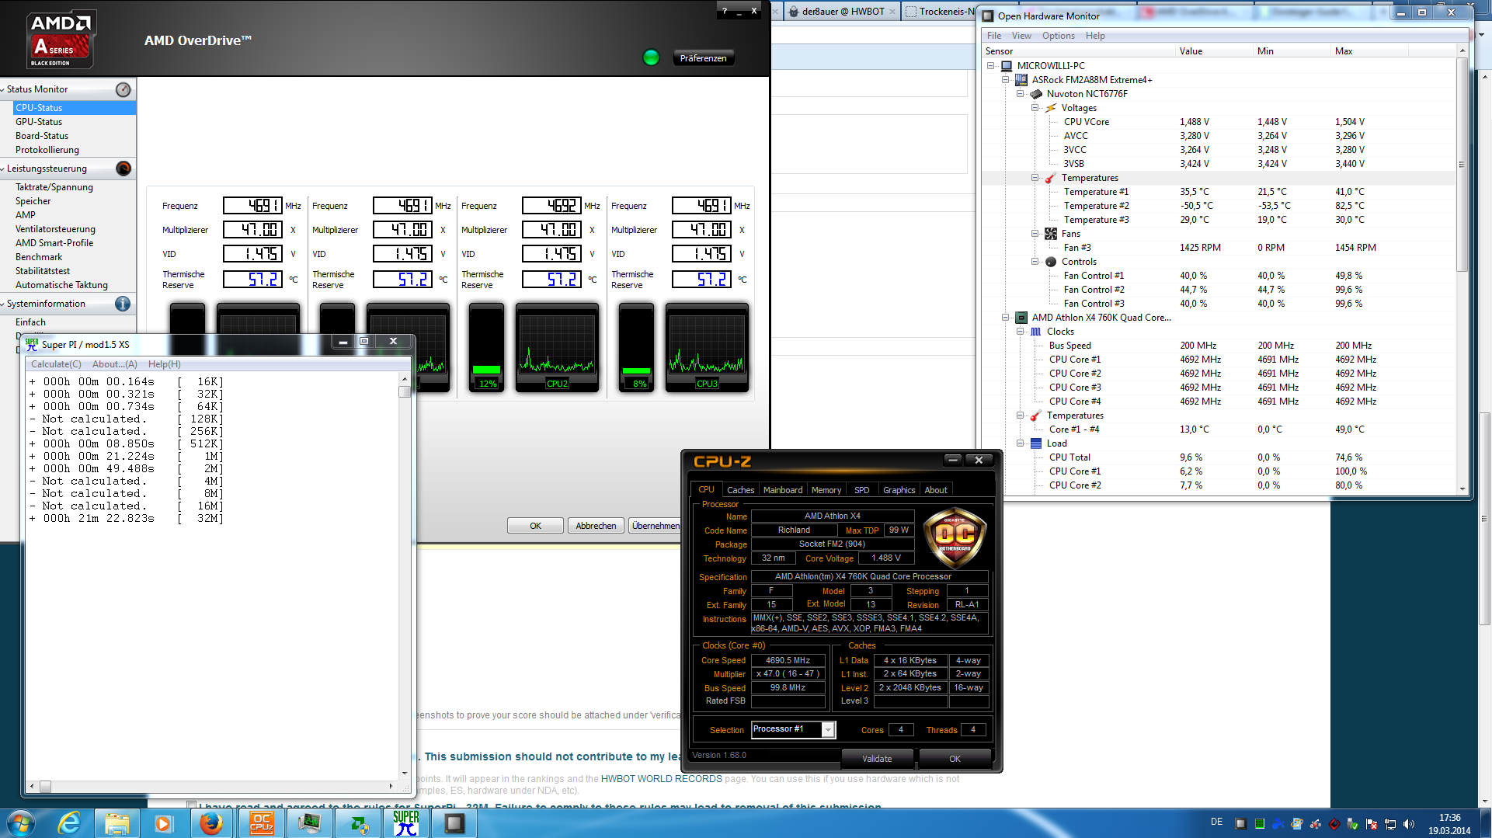
Task: Click the volume speaker tray icon
Action: point(1409,824)
